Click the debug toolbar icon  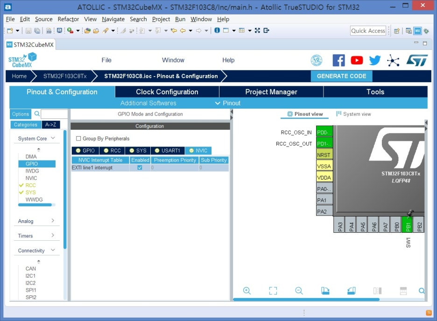point(70,30)
